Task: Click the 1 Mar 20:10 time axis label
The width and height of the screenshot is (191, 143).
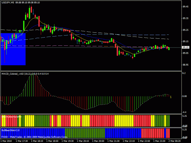Action: [83, 141]
